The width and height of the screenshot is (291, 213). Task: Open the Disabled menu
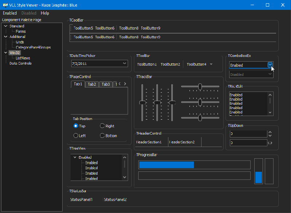[29, 13]
